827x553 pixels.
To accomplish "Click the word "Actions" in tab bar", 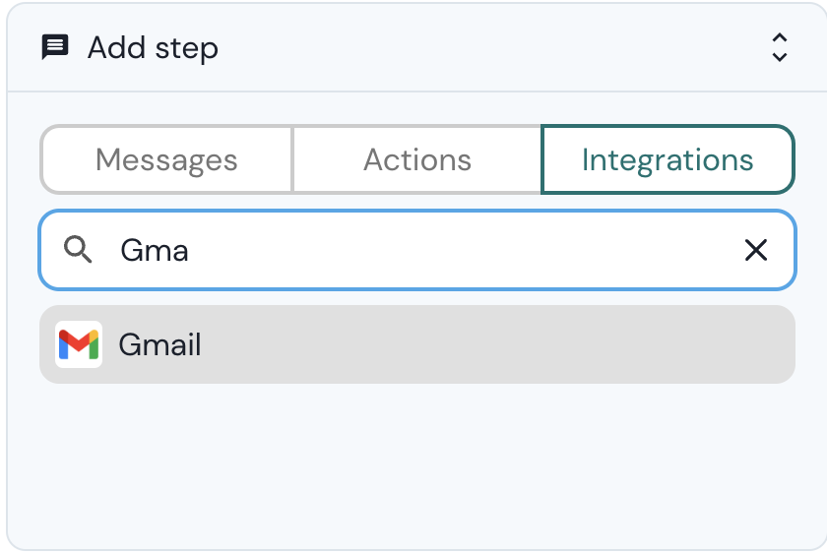I will [x=416, y=159].
